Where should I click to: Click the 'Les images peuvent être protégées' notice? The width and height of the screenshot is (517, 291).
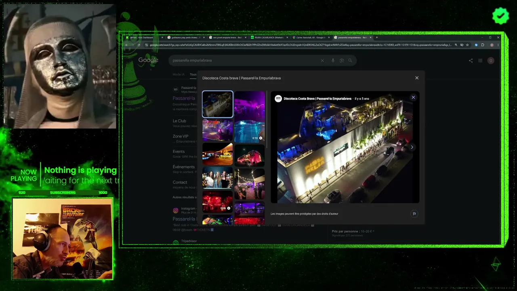coord(304,214)
